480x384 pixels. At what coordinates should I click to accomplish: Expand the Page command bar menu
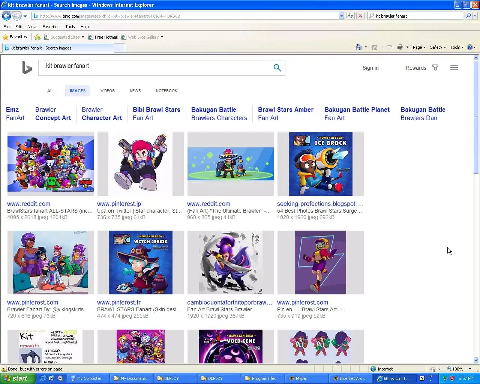(419, 47)
